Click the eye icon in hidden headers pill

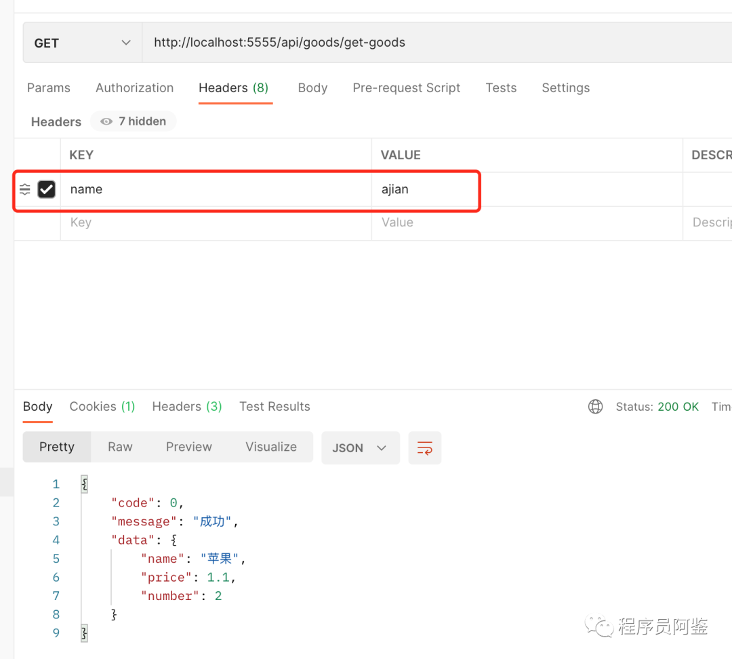coord(106,121)
